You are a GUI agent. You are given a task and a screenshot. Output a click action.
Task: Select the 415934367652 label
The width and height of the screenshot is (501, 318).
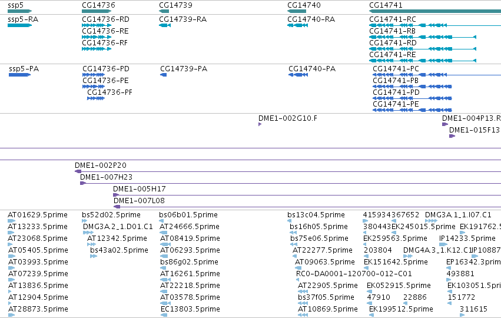pyautogui.click(x=391, y=215)
